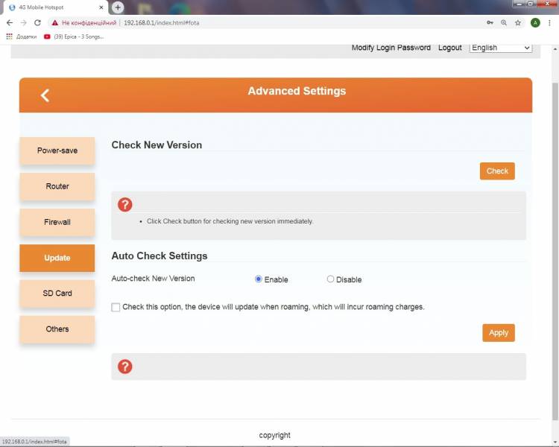Reload the page with the refresh icon
This screenshot has height=447, width=559.
pos(37,23)
